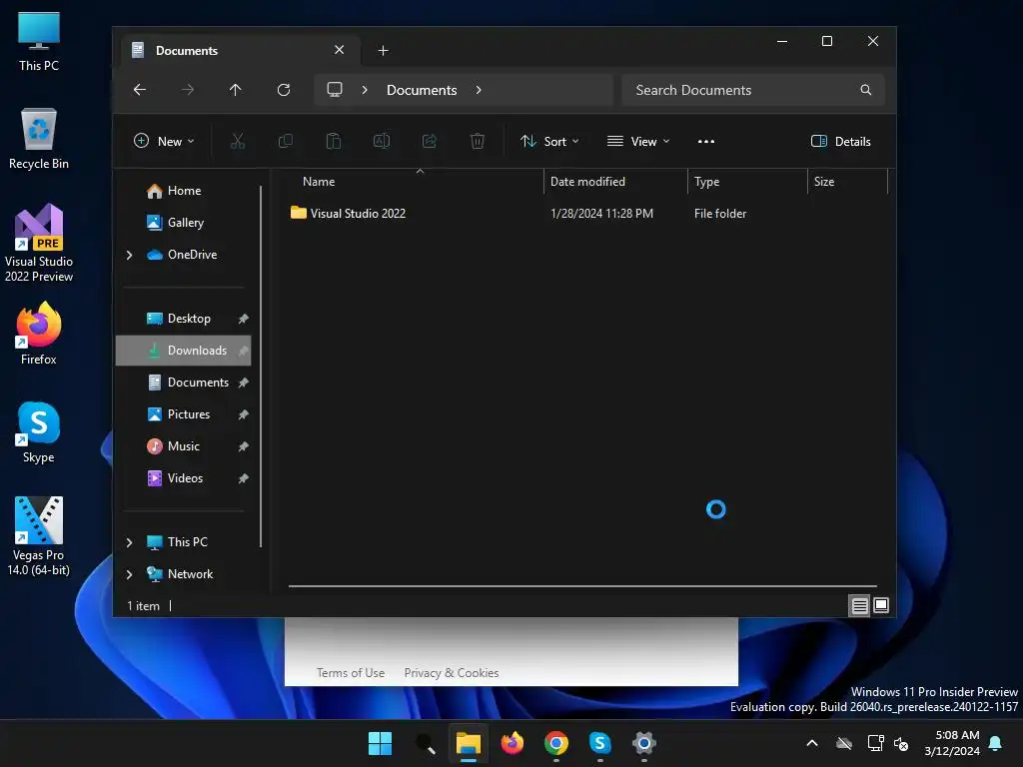The width and height of the screenshot is (1023, 767).
Task: Click Privacy & Cookies link behind Explorer
Action: click(452, 672)
